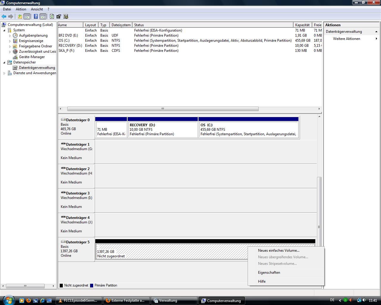Choose Neues einfaches Volume from context menu
The width and height of the screenshot is (381, 305).
point(279,250)
